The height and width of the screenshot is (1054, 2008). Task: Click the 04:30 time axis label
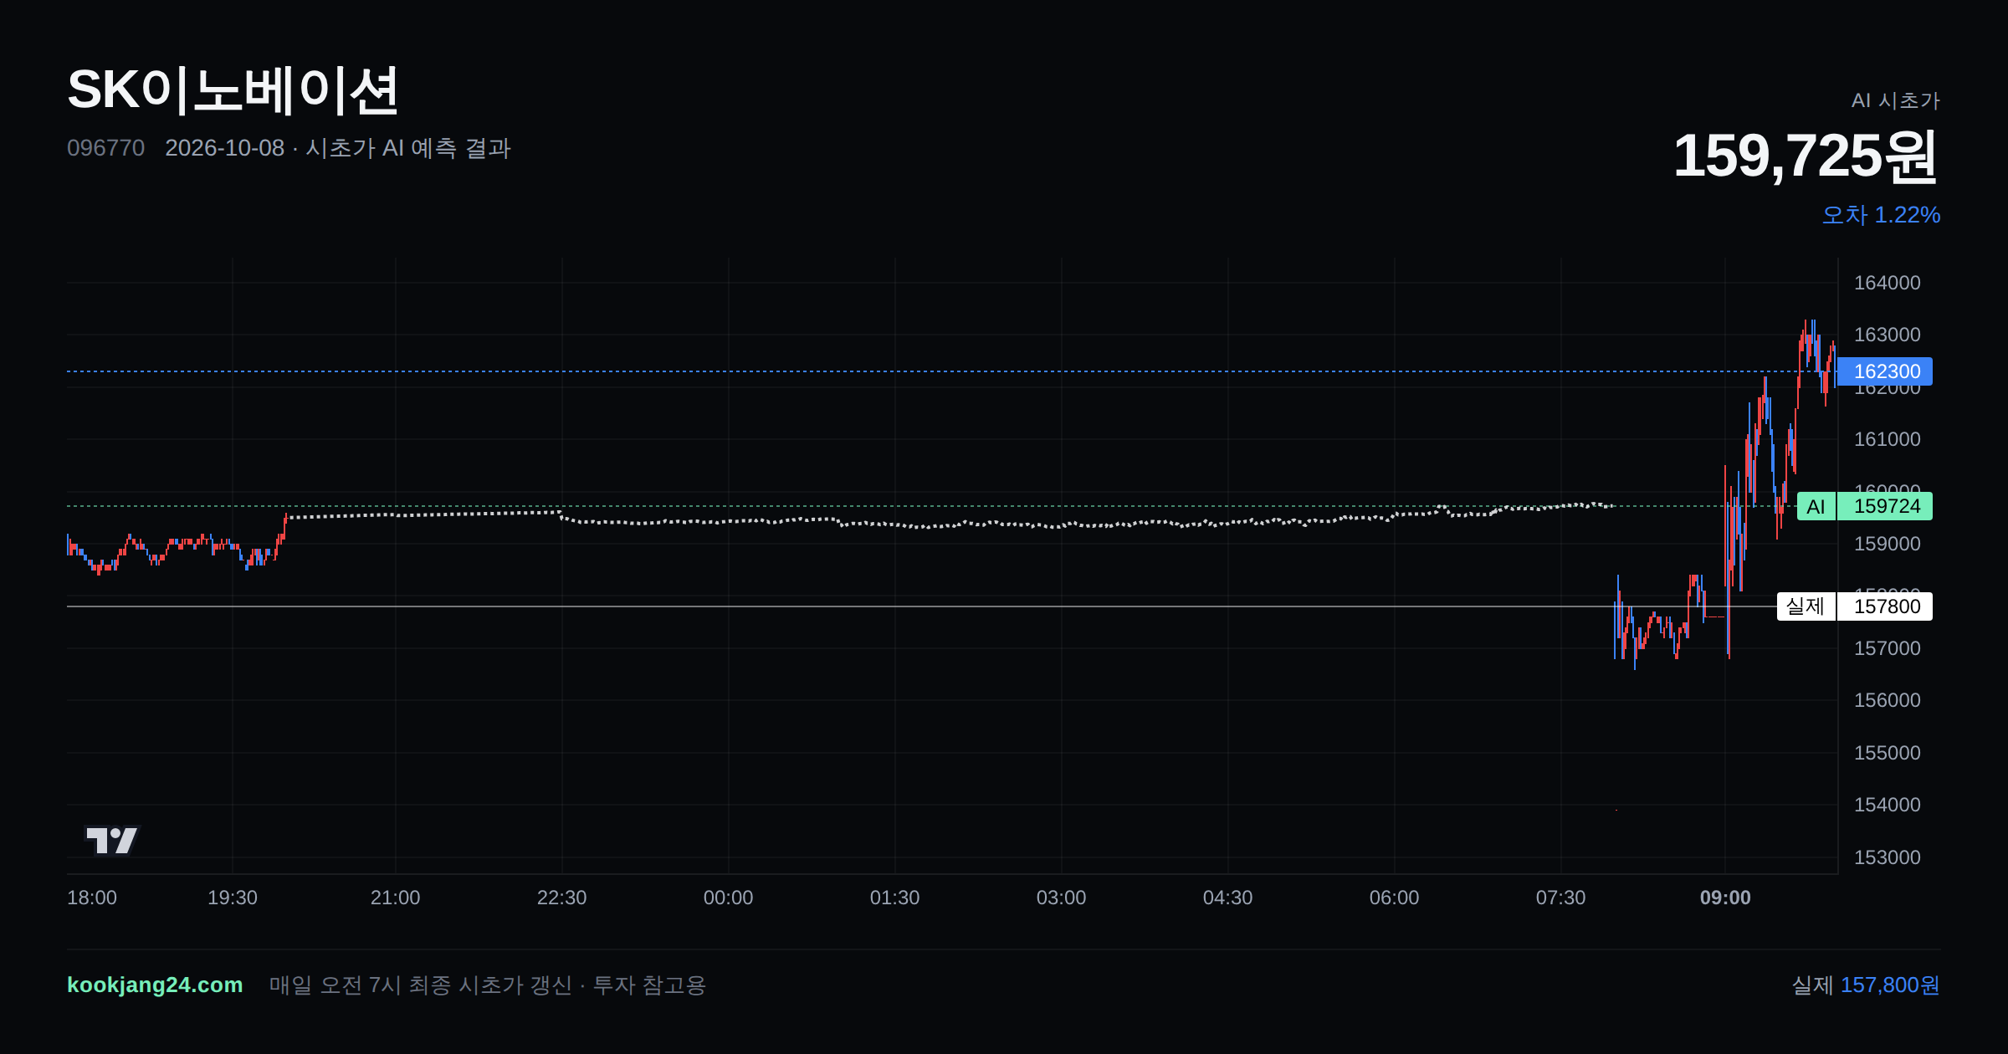coord(1227,898)
